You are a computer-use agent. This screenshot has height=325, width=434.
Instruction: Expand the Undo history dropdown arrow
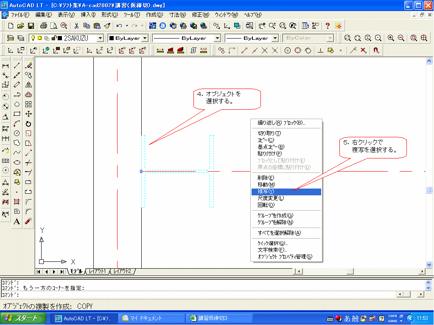coord(127,26)
